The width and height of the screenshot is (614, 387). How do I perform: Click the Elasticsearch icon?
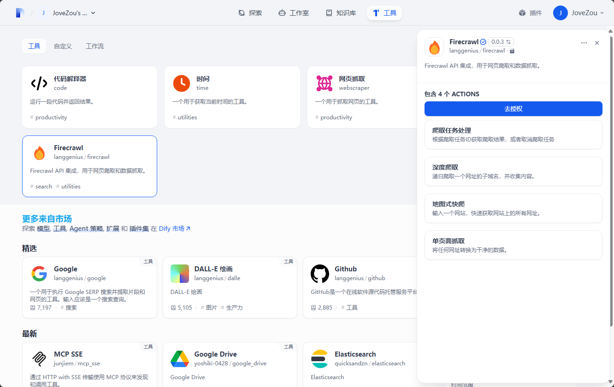320,359
